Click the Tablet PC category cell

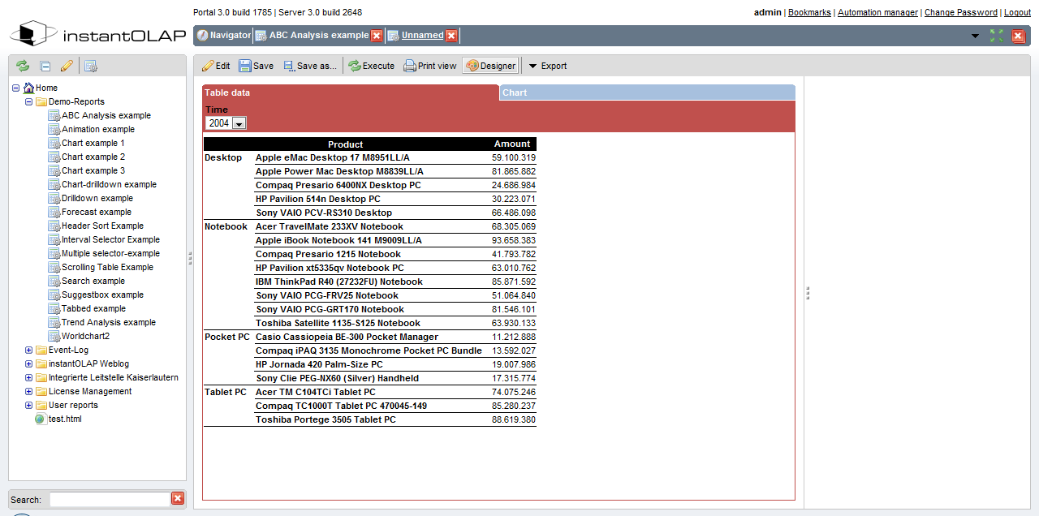pos(226,392)
